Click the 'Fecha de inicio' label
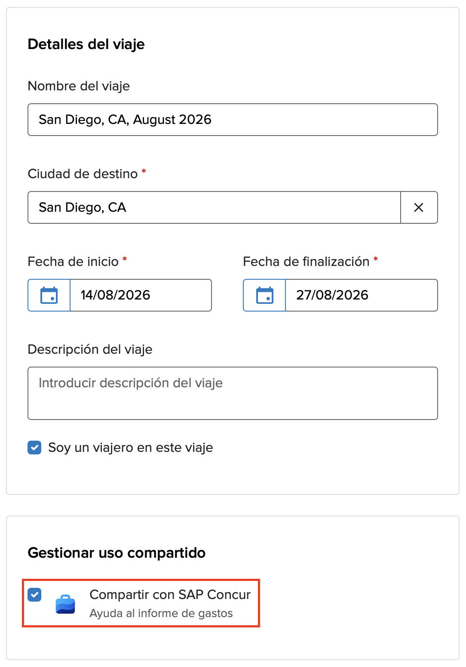 click(x=73, y=262)
